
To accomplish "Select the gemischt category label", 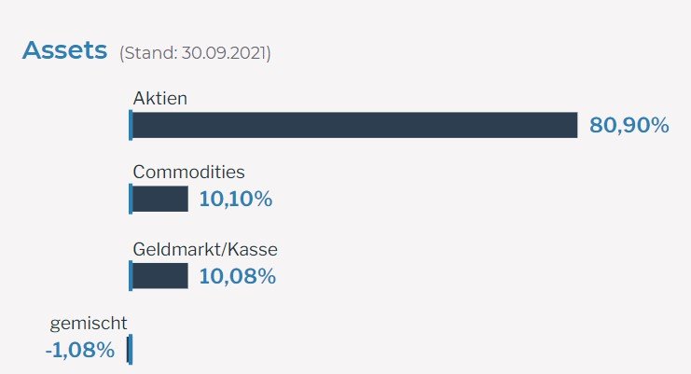I will coord(88,324).
